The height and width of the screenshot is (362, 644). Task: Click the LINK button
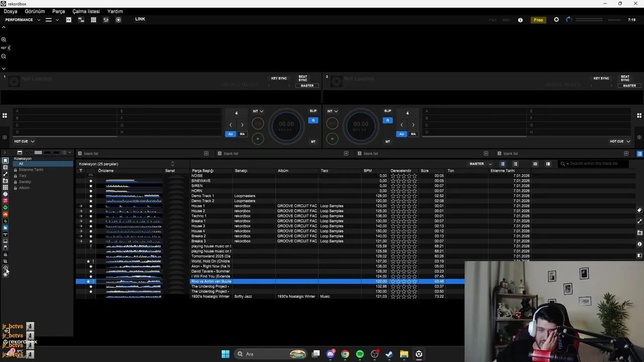pyautogui.click(x=140, y=19)
